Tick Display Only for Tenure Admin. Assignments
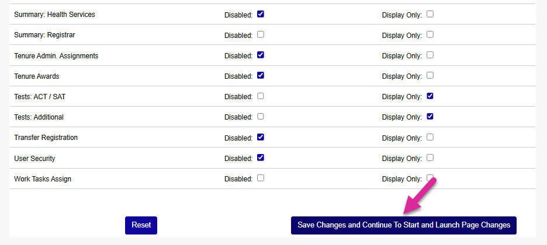547x245 pixels. click(430, 55)
